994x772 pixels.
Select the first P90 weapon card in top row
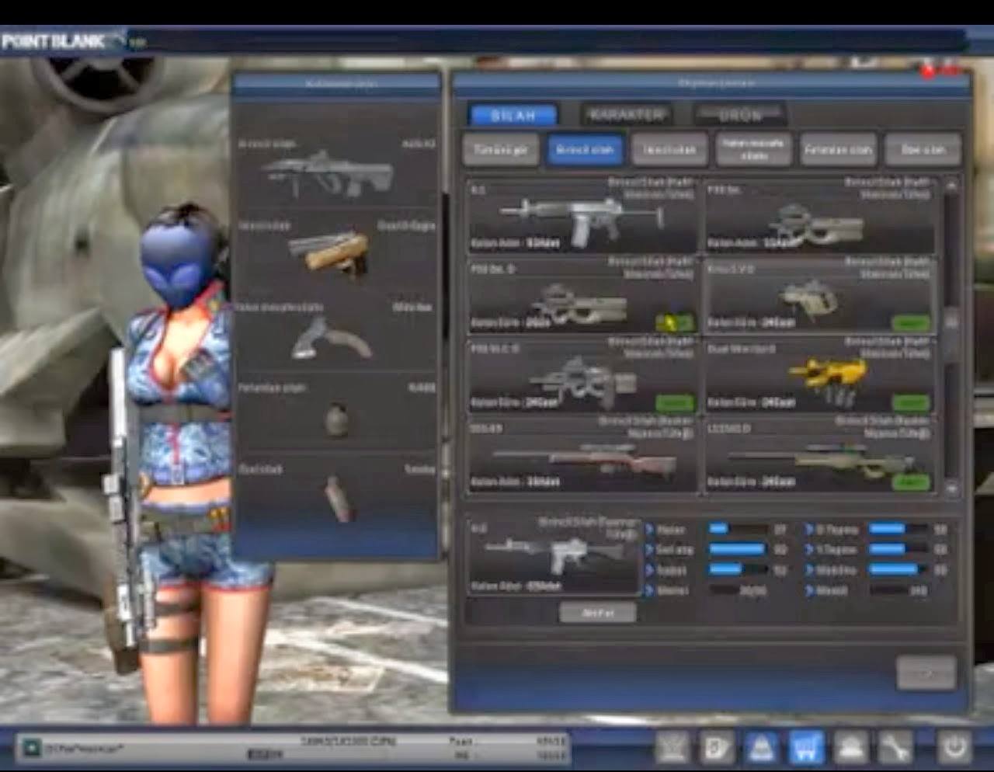point(820,215)
